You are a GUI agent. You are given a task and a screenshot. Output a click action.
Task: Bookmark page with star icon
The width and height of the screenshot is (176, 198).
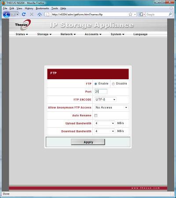click(x=130, y=14)
